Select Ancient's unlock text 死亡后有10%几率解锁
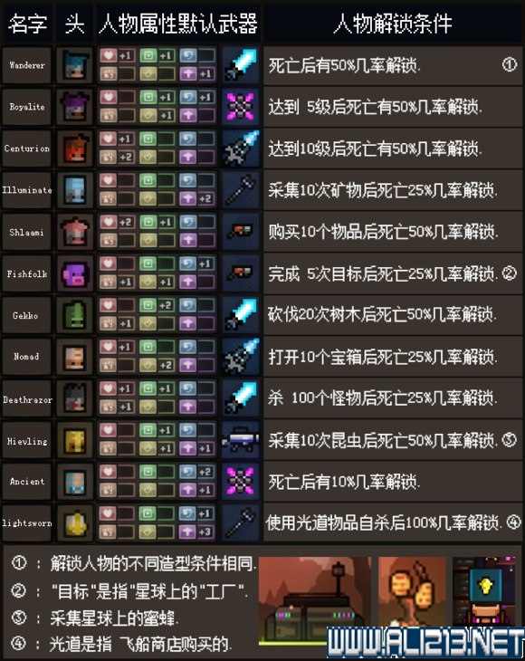The image size is (525, 661). [x=344, y=482]
